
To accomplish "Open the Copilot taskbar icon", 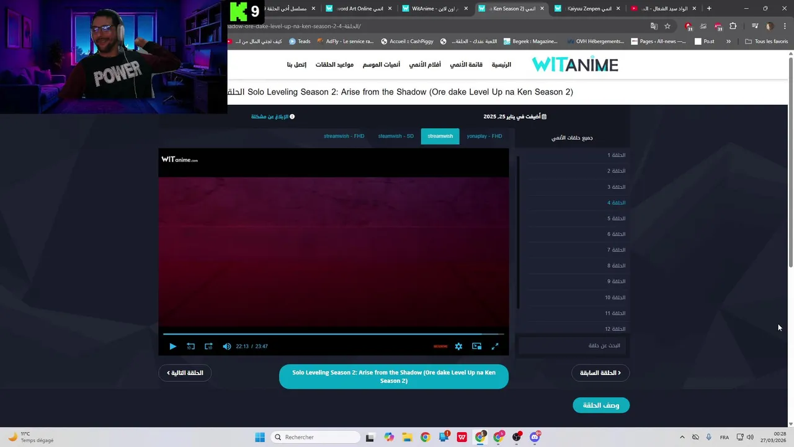I will pos(389,437).
